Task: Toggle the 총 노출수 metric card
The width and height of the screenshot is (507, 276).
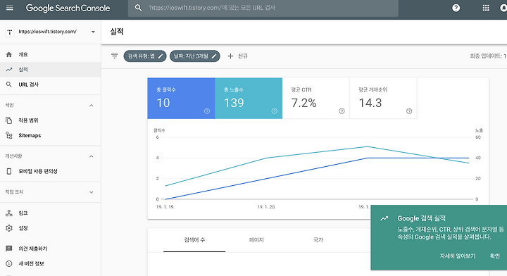Action: 249,99
